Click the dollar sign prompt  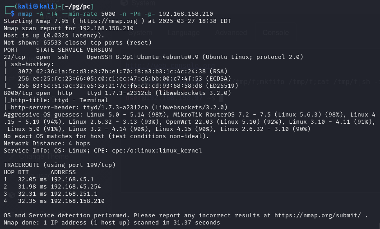(13, 13)
